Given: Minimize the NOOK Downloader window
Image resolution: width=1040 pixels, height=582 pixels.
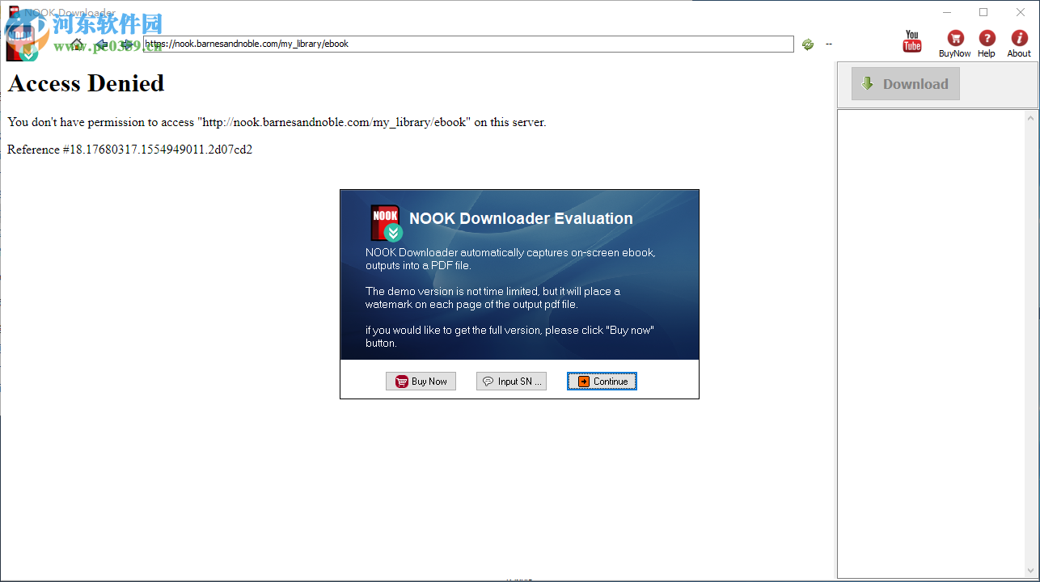Looking at the screenshot, I should click(947, 12).
